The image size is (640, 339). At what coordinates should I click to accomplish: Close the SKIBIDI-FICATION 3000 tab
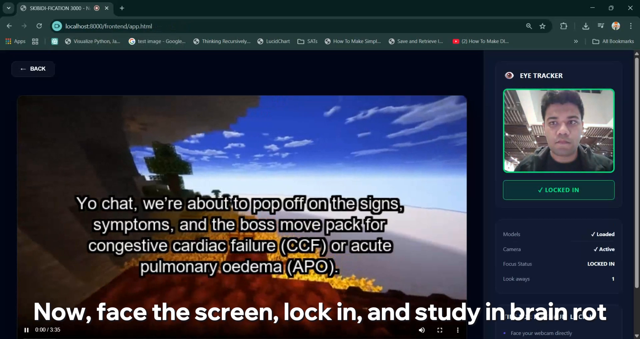click(107, 8)
